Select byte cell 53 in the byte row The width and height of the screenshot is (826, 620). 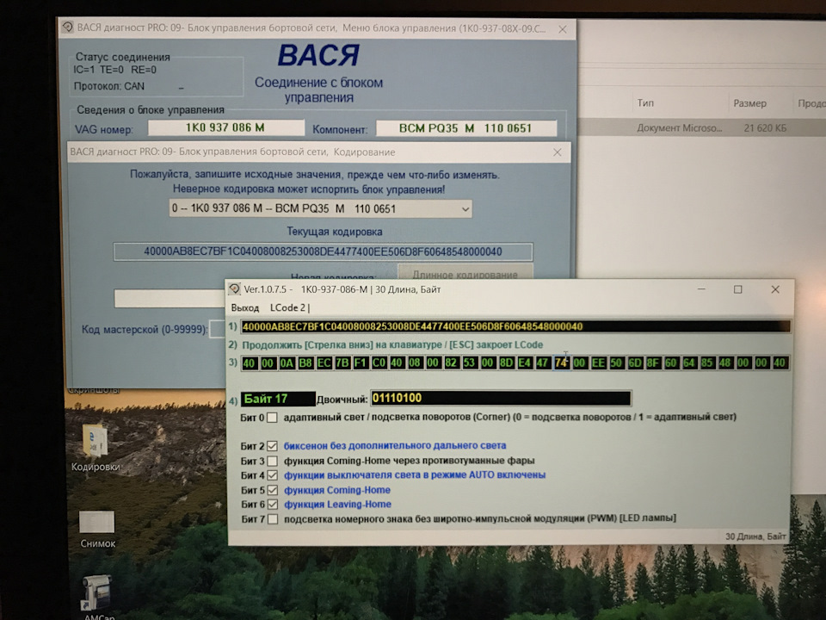pos(470,363)
